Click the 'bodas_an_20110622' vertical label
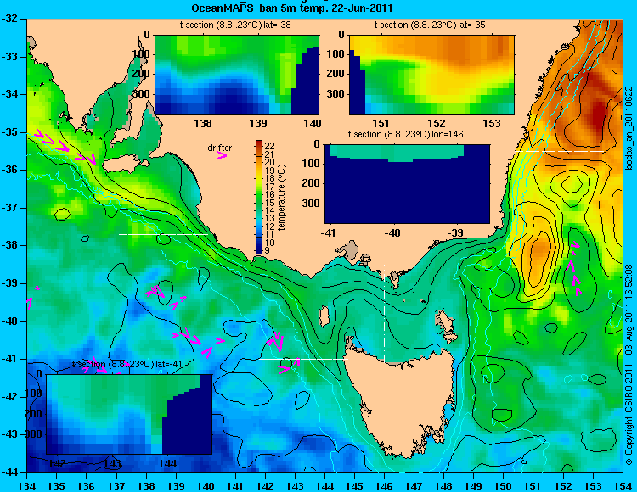Viewport: 637px width, 492px height. point(629,128)
